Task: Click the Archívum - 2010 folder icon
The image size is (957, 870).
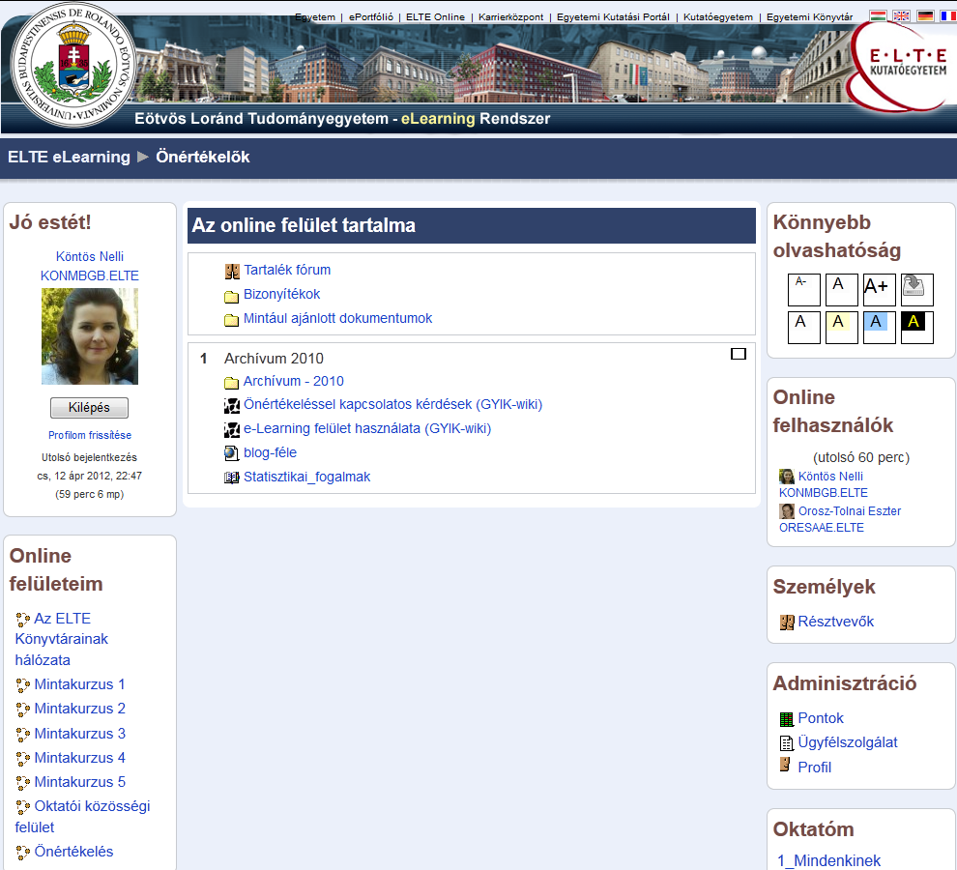Action: [231, 383]
